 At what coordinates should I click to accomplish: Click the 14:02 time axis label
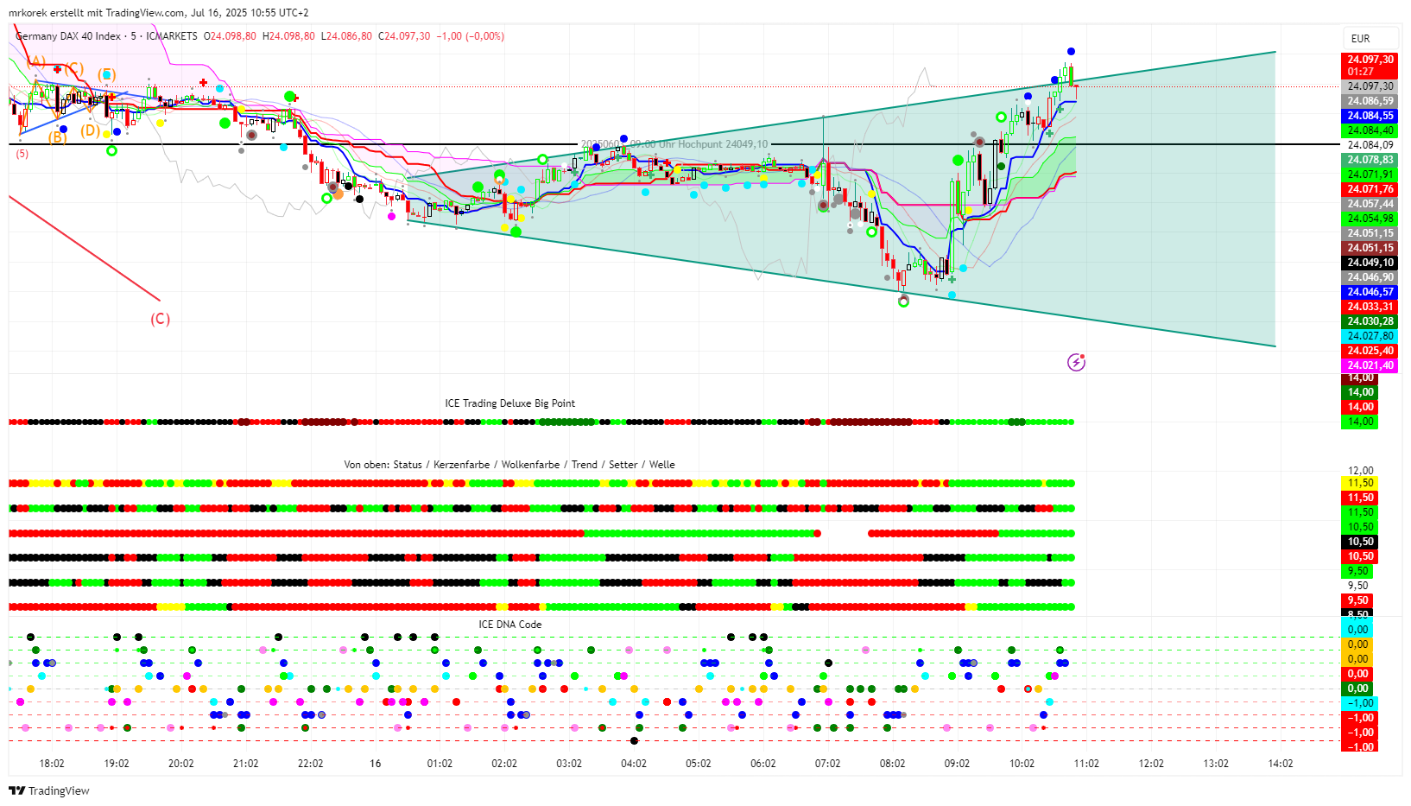(1280, 764)
